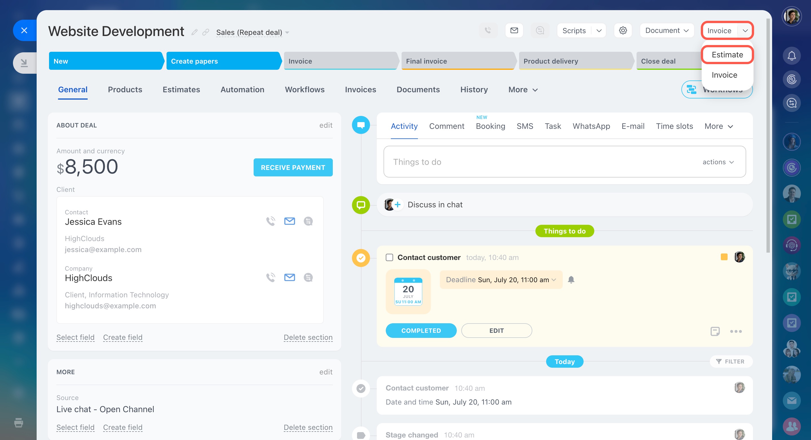The height and width of the screenshot is (440, 811).
Task: Toggle reminder bell on Contact customer deadline
Action: (x=571, y=279)
